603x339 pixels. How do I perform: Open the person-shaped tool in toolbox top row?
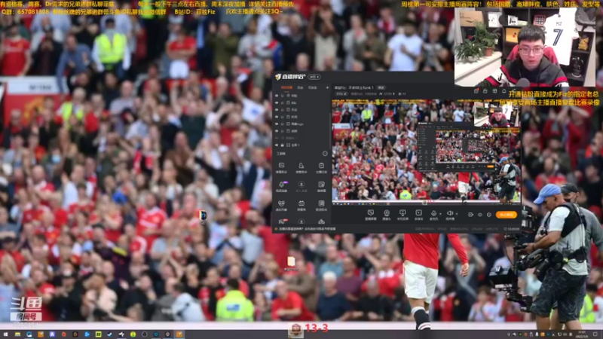(301, 168)
